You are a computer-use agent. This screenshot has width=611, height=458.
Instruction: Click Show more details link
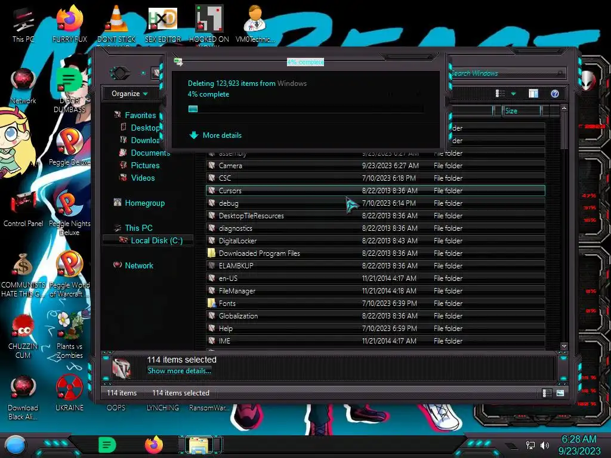point(179,371)
